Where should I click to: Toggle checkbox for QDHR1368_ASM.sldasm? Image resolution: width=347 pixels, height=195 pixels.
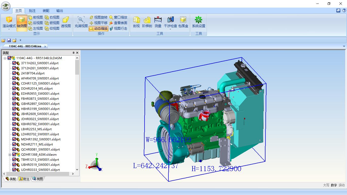(14, 154)
